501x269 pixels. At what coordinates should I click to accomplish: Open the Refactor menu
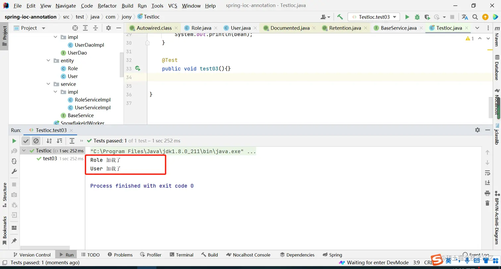point(107,6)
